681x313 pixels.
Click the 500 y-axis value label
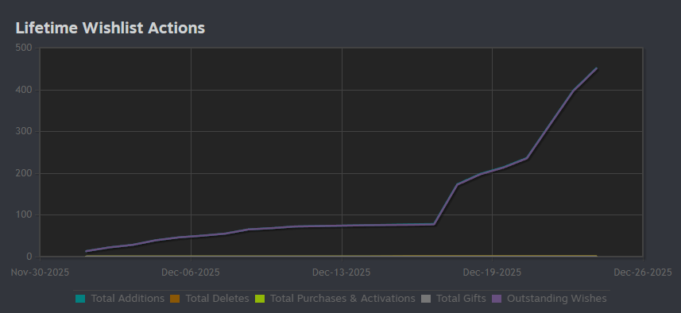24,48
